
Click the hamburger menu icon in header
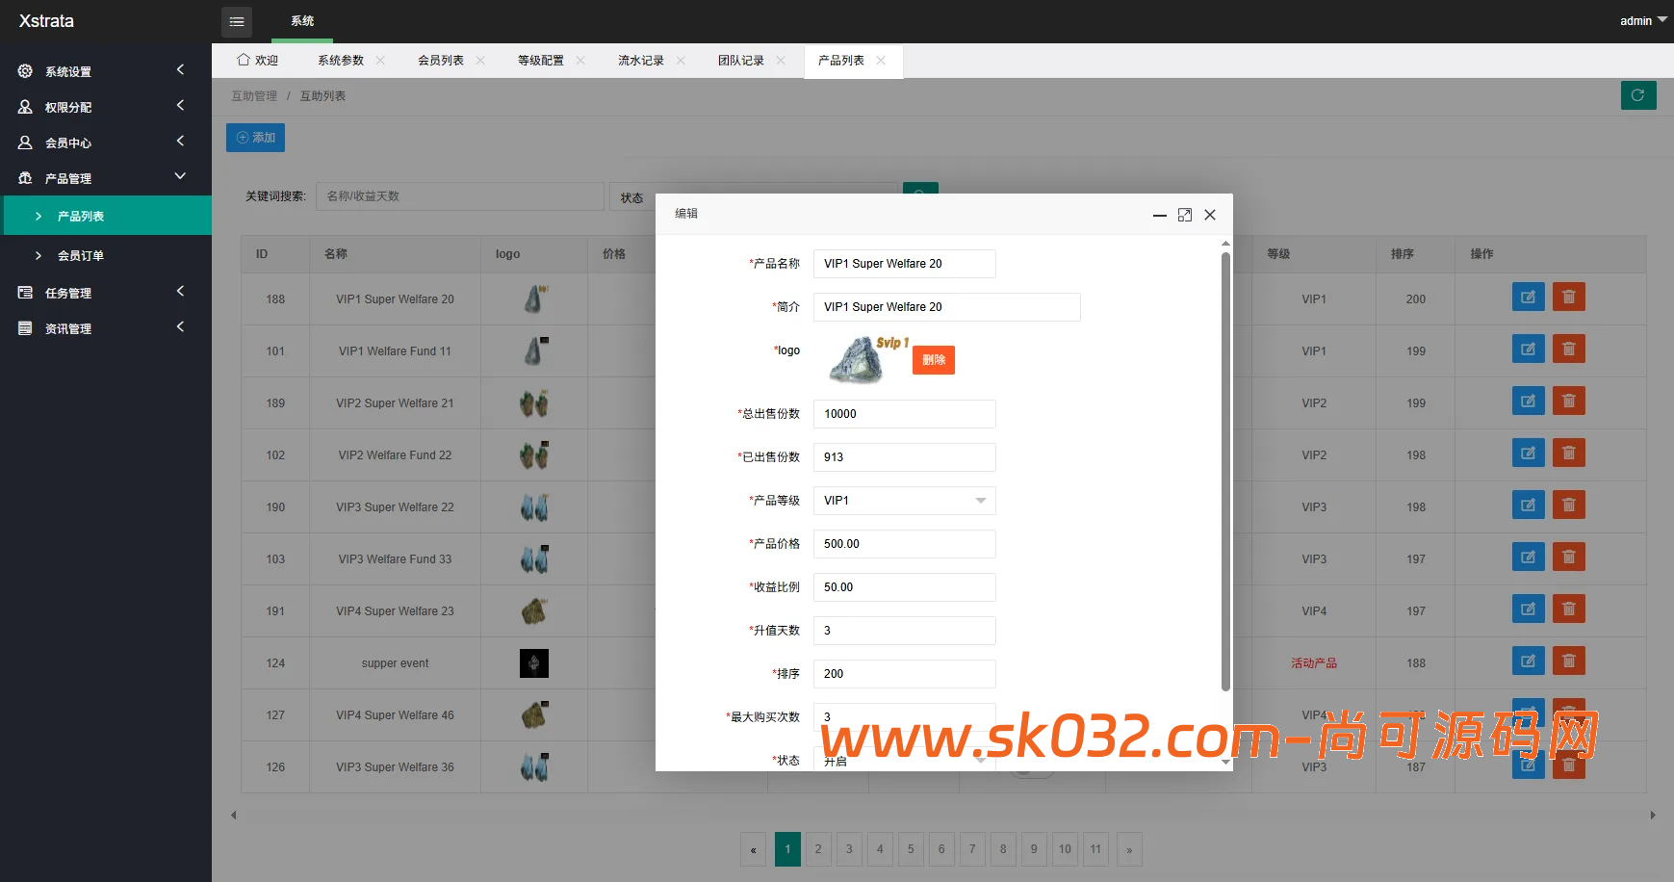pyautogui.click(x=237, y=21)
